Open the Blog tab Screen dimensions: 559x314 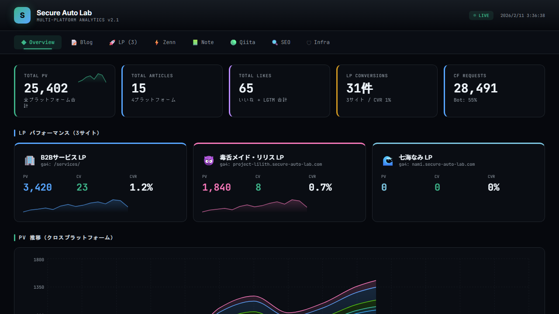(82, 42)
